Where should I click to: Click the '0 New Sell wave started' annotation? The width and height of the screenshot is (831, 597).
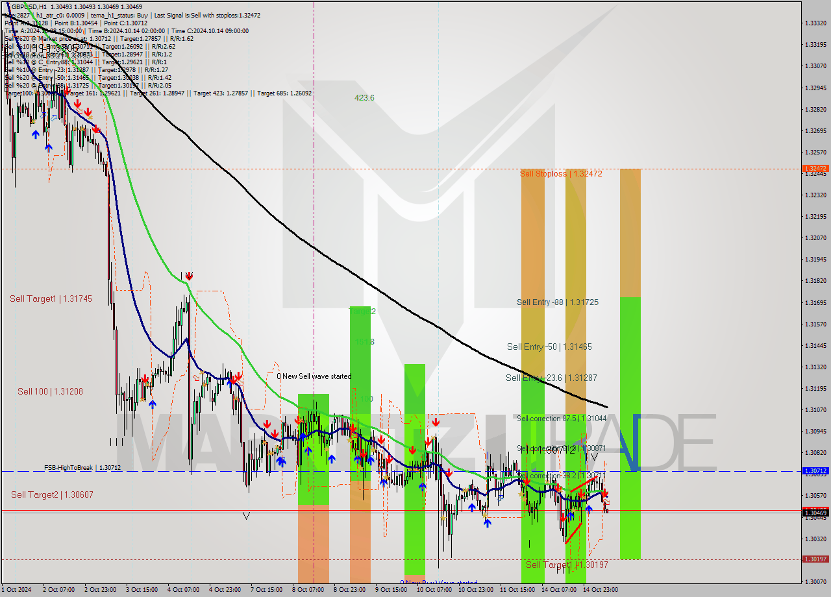[x=314, y=376]
